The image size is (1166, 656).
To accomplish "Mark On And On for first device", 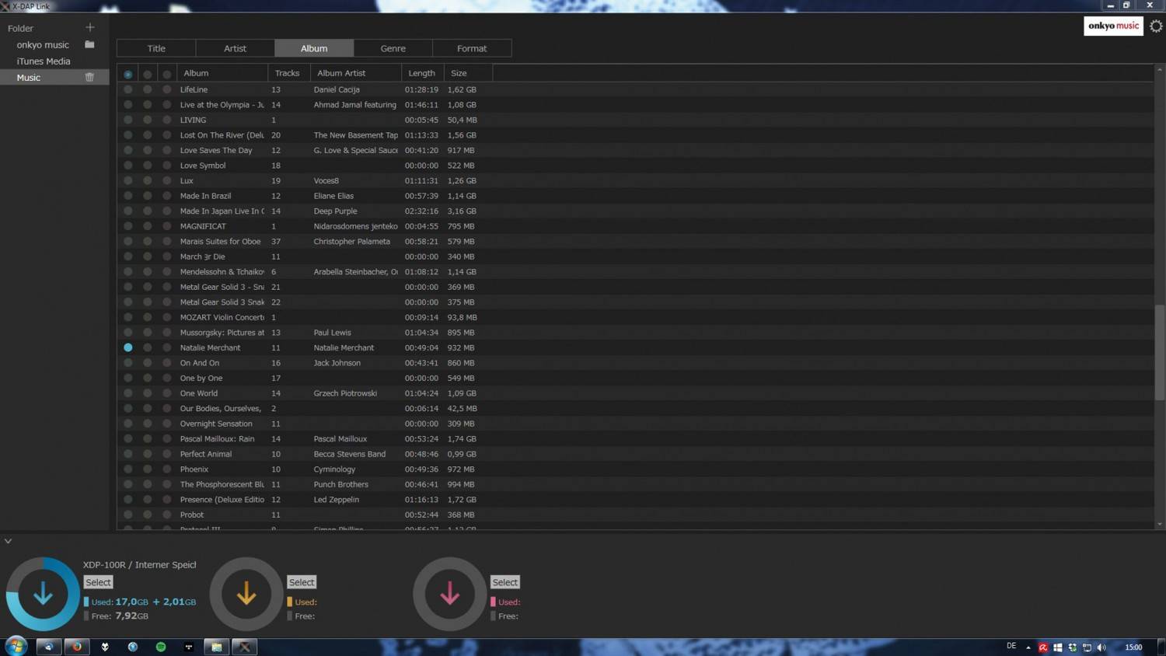I will [x=128, y=363].
